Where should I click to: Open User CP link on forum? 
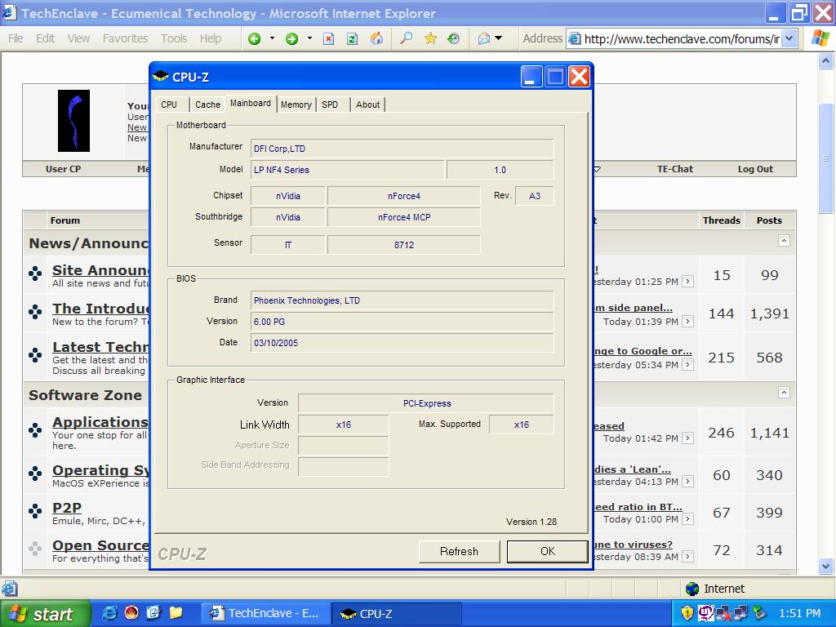pyautogui.click(x=63, y=169)
